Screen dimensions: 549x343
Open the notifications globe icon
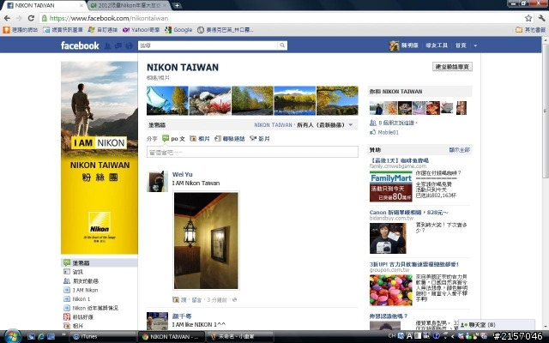point(129,45)
